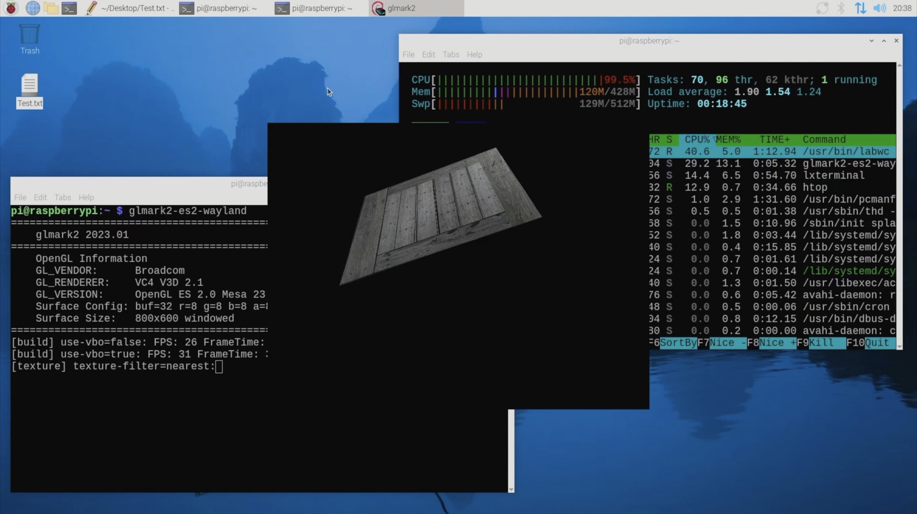The width and height of the screenshot is (917, 514).
Task: Launch terminal from taskbar launcher icon
Action: [69, 8]
